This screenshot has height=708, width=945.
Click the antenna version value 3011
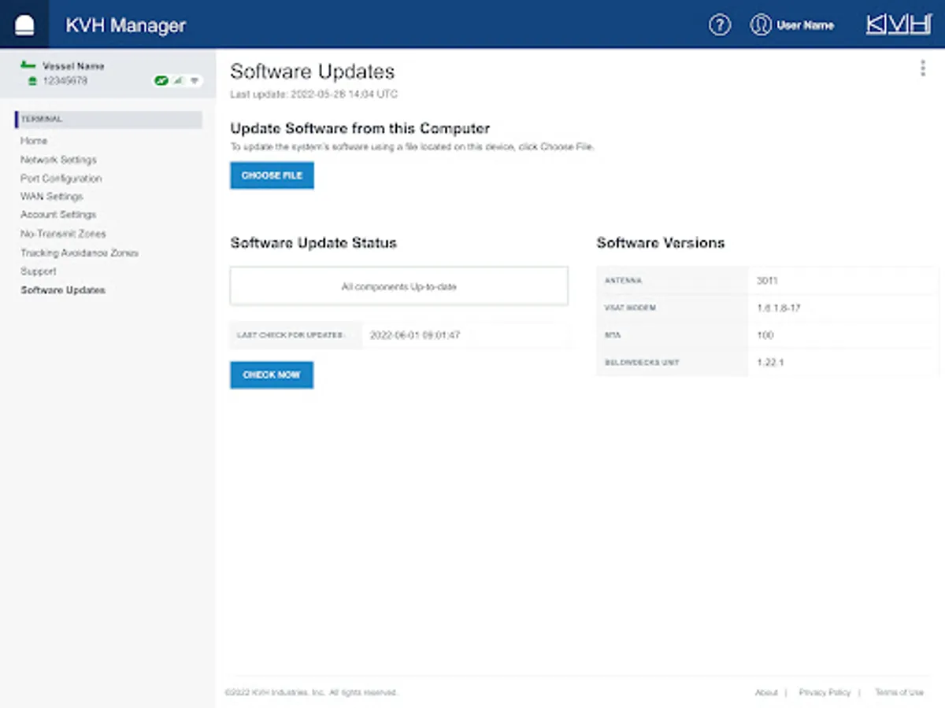[x=767, y=281]
